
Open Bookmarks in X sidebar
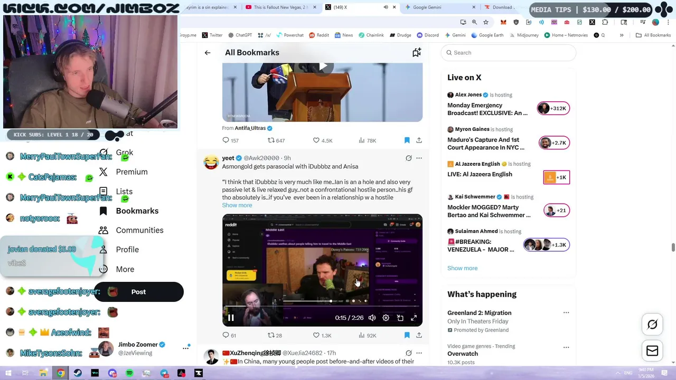pos(129,211)
